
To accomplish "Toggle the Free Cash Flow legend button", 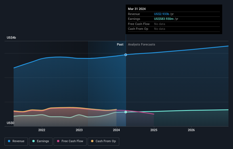I will [x=70, y=141].
